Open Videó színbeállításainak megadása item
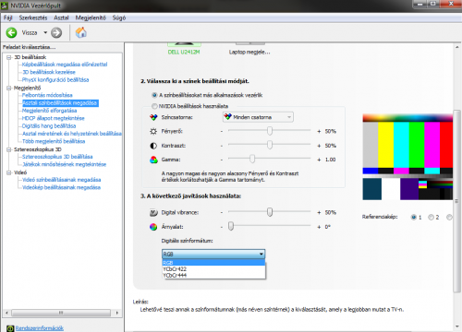The height and width of the screenshot is (332, 462). tap(62, 180)
